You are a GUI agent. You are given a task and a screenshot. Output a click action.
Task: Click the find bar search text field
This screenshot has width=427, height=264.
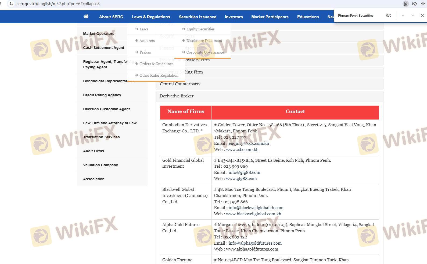359,16
